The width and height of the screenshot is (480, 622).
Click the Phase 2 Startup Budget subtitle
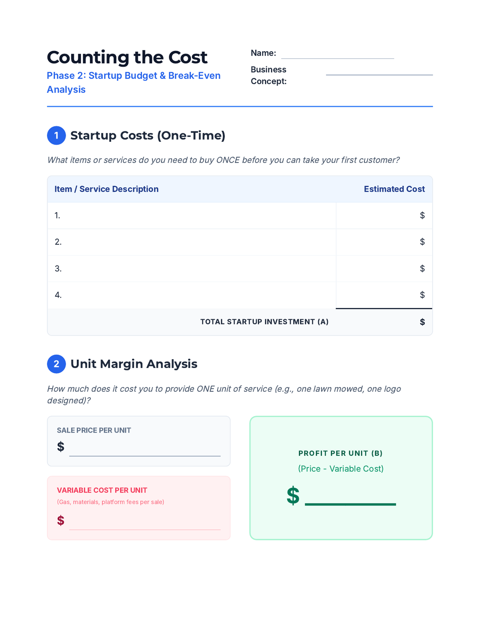point(134,83)
